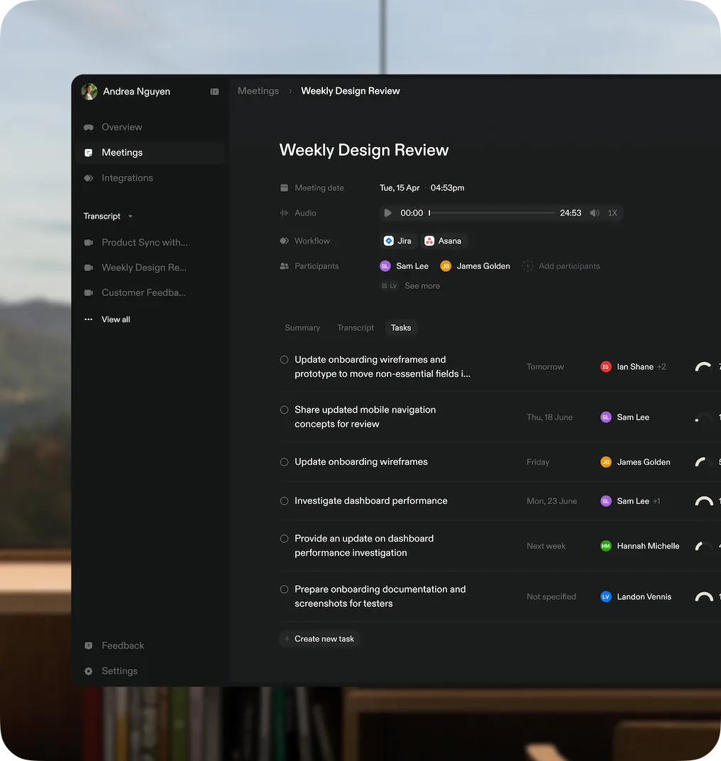Change playback speed from 1X
Viewport: 721px width, 761px height.
click(612, 213)
